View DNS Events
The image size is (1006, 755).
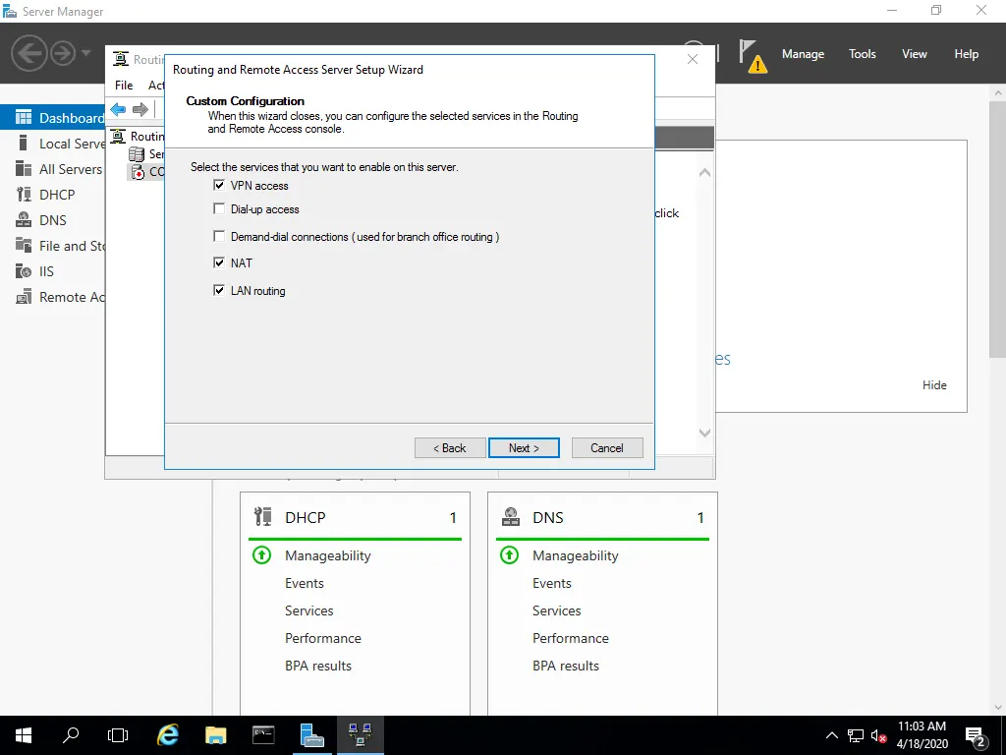552,583
